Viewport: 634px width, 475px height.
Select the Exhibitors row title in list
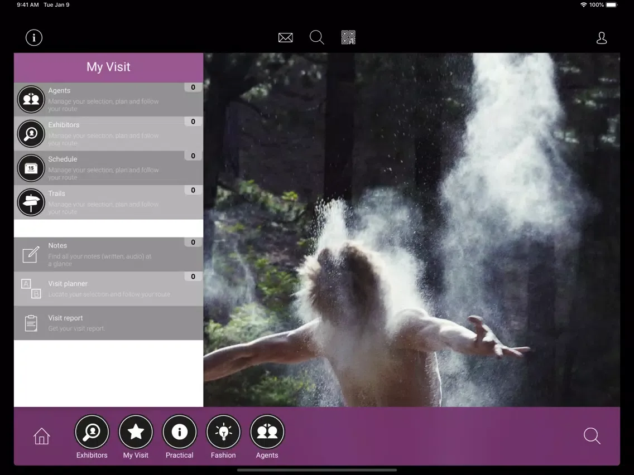point(64,125)
